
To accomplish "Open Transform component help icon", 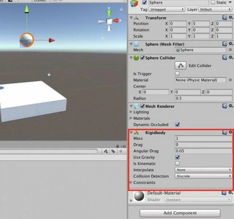I will [224, 18].
